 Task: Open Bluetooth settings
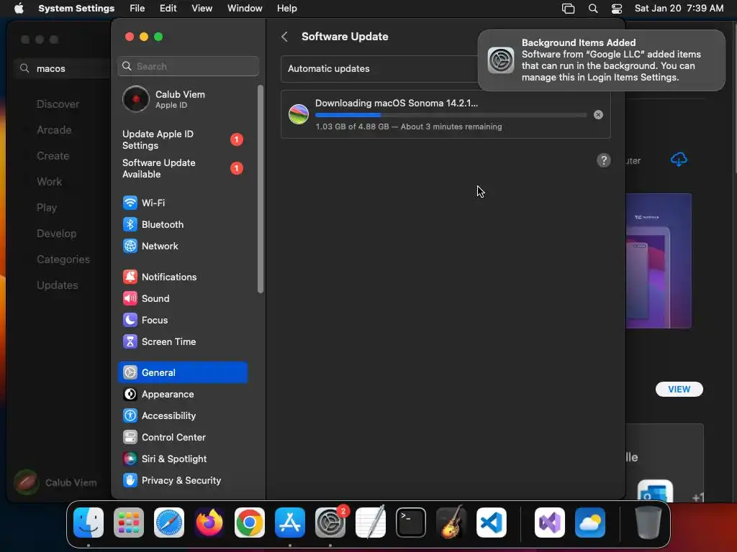pyautogui.click(x=182, y=224)
